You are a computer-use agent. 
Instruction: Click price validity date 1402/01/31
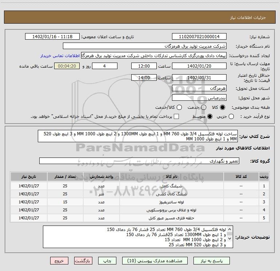point(199,77)
